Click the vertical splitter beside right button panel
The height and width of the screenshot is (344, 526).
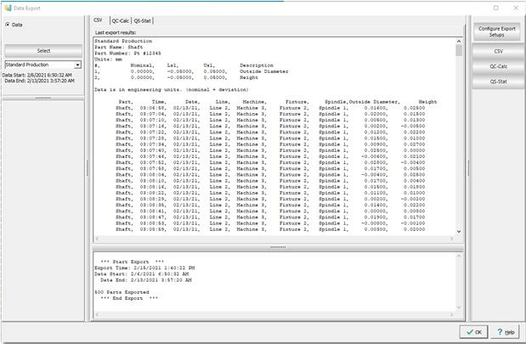pos(468,168)
